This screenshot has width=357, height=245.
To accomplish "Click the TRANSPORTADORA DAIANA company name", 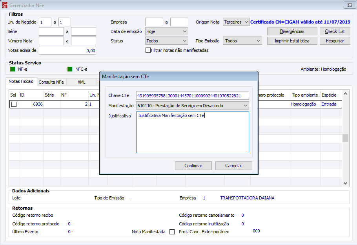I will [247, 198].
